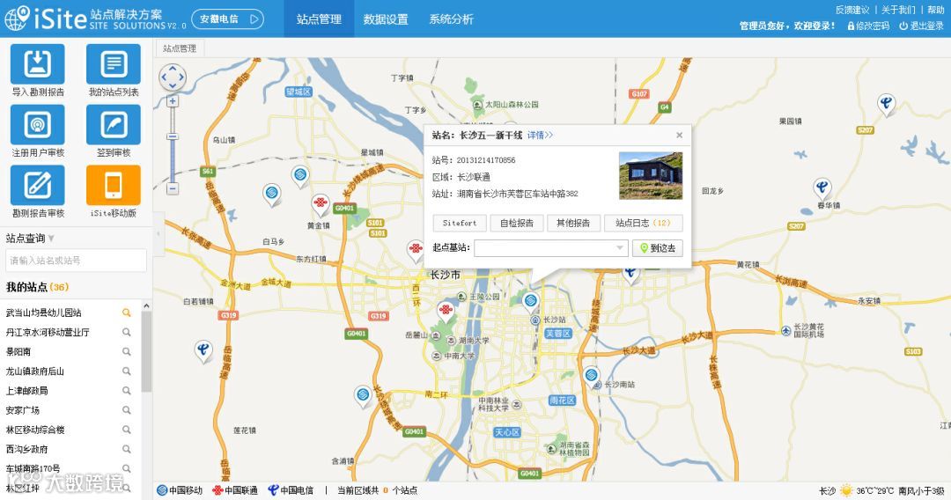Click the iSite logo

click(46, 18)
